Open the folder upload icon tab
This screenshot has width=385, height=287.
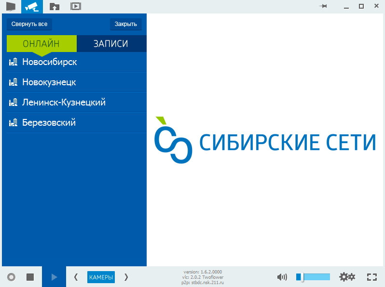pos(55,7)
